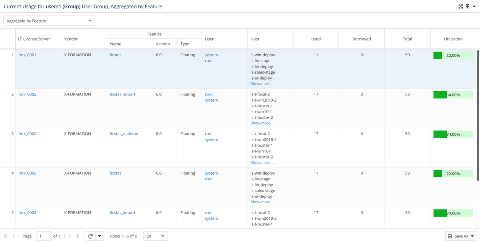Click the 34.00% utilization bar in row 3
The height and width of the screenshot is (243, 480).
coord(453,134)
